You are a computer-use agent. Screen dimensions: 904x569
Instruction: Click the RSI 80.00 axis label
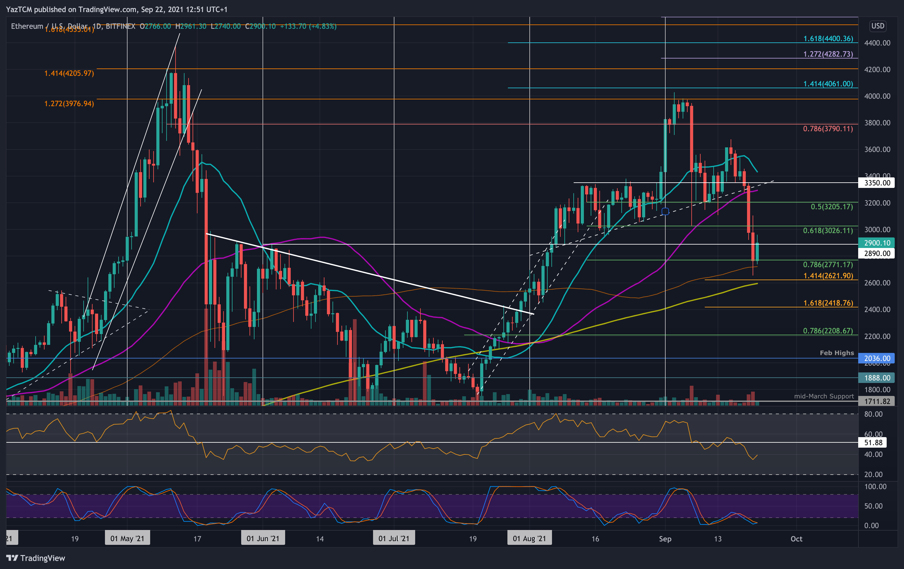[873, 414]
